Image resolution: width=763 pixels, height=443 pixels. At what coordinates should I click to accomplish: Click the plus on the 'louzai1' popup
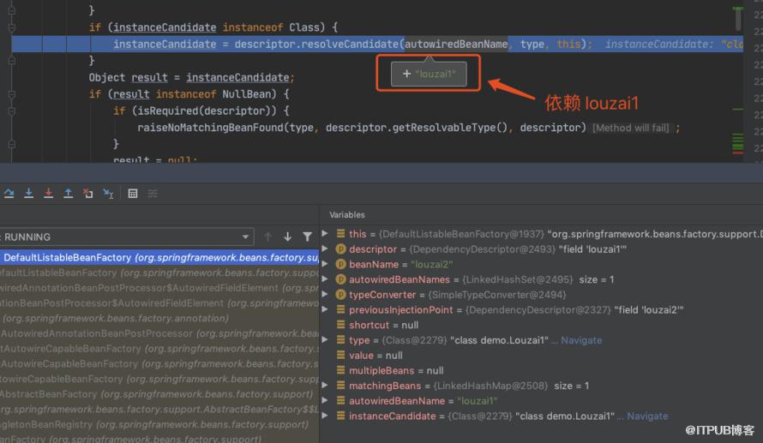click(x=407, y=74)
